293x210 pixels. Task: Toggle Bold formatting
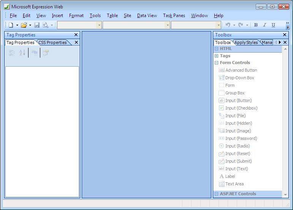coord(256,25)
